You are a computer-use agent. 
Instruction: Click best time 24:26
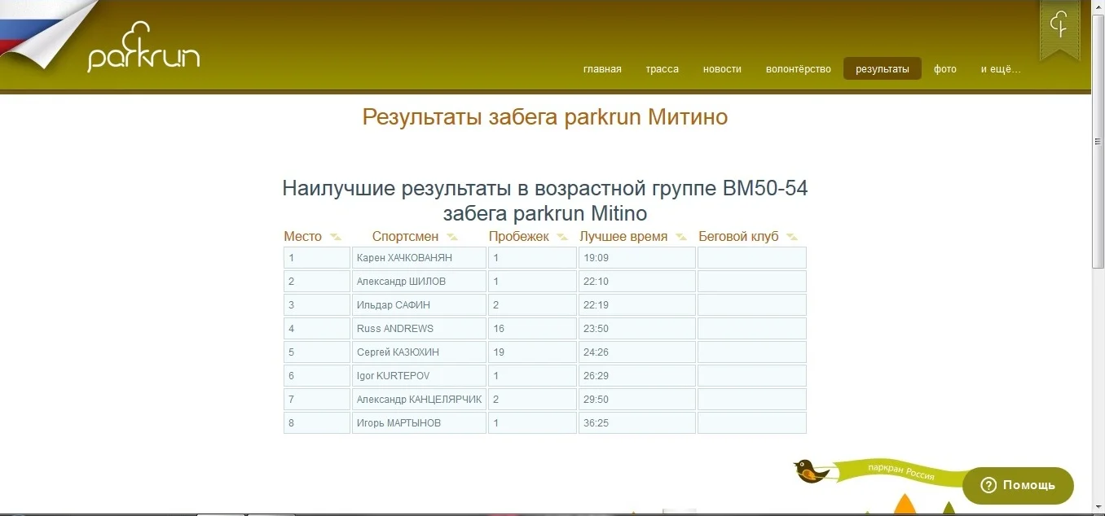click(x=597, y=352)
